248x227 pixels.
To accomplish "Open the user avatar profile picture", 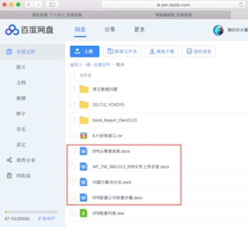I will point(218,30).
